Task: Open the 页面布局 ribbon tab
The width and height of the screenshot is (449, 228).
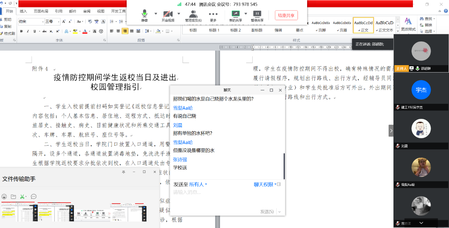Action: (41, 11)
